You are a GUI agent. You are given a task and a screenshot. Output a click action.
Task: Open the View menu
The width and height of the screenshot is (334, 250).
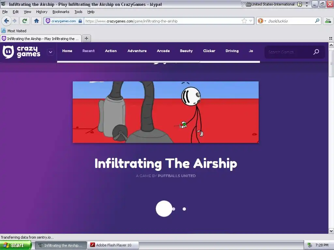point(27,12)
